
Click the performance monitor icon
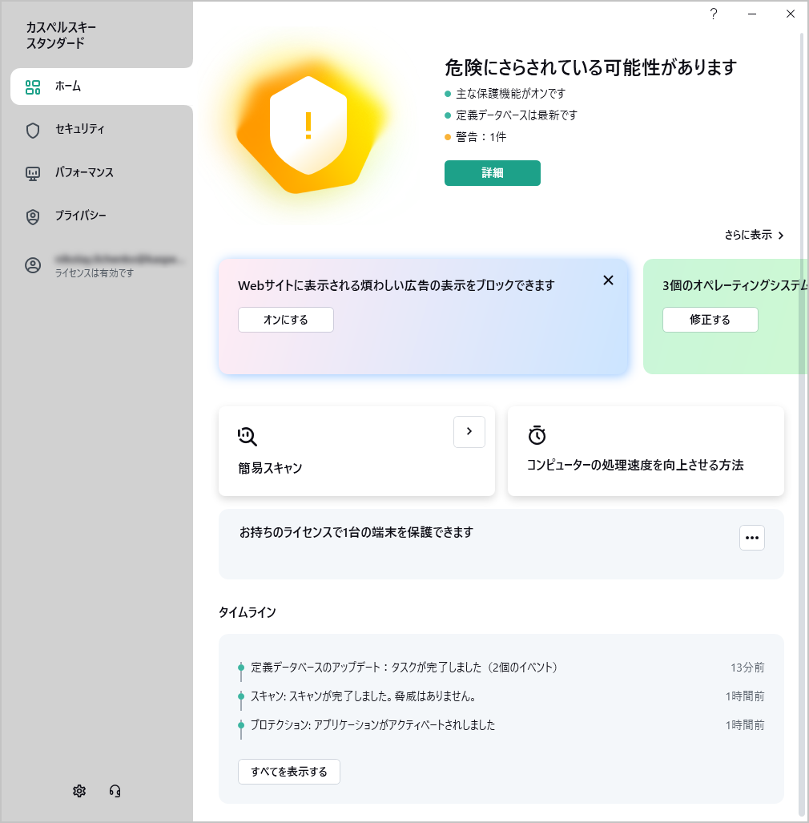click(x=33, y=173)
